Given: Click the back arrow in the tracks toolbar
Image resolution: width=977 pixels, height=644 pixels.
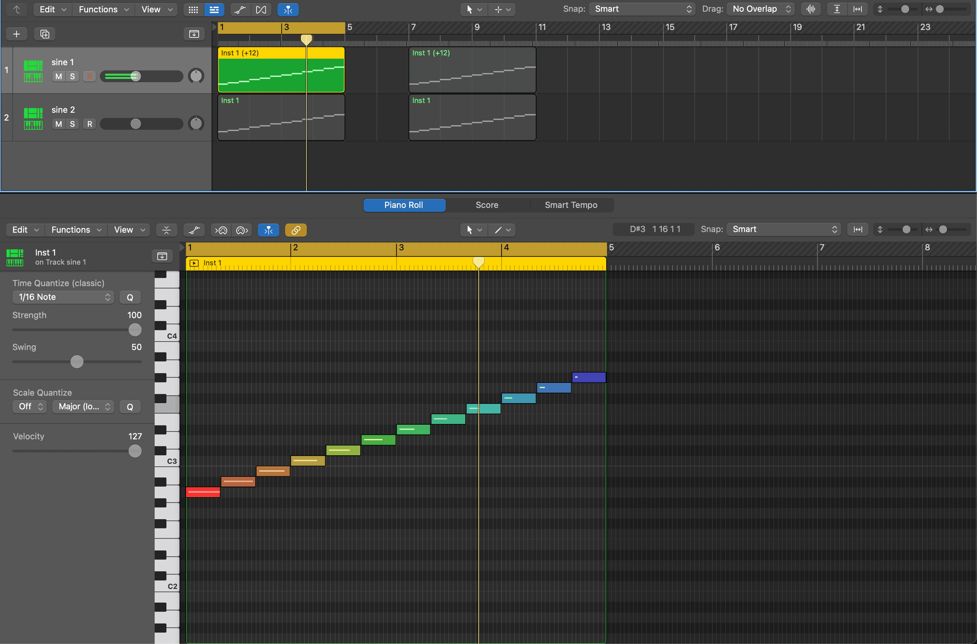Looking at the screenshot, I should (16, 9).
